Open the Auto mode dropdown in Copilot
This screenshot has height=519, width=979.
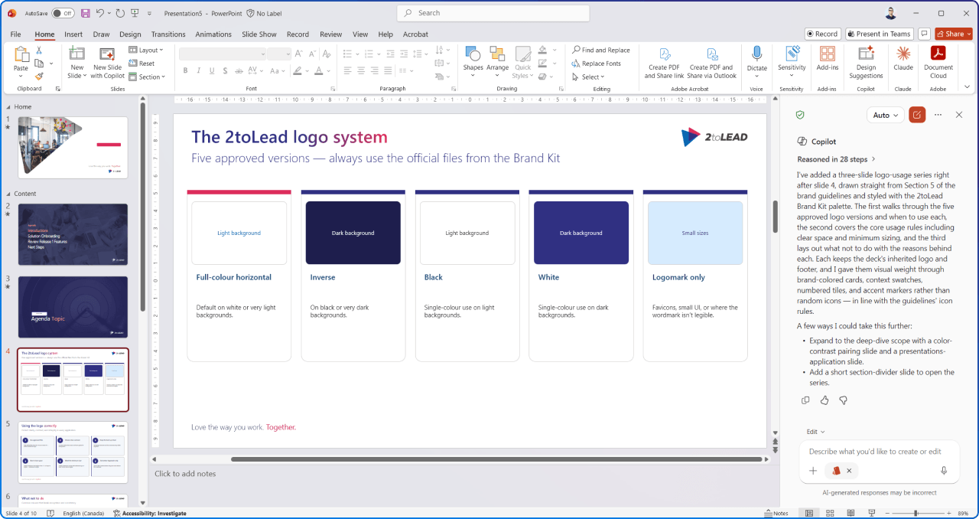click(x=885, y=115)
